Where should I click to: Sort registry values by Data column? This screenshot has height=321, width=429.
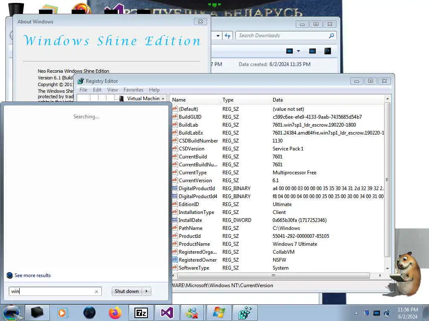point(327,100)
